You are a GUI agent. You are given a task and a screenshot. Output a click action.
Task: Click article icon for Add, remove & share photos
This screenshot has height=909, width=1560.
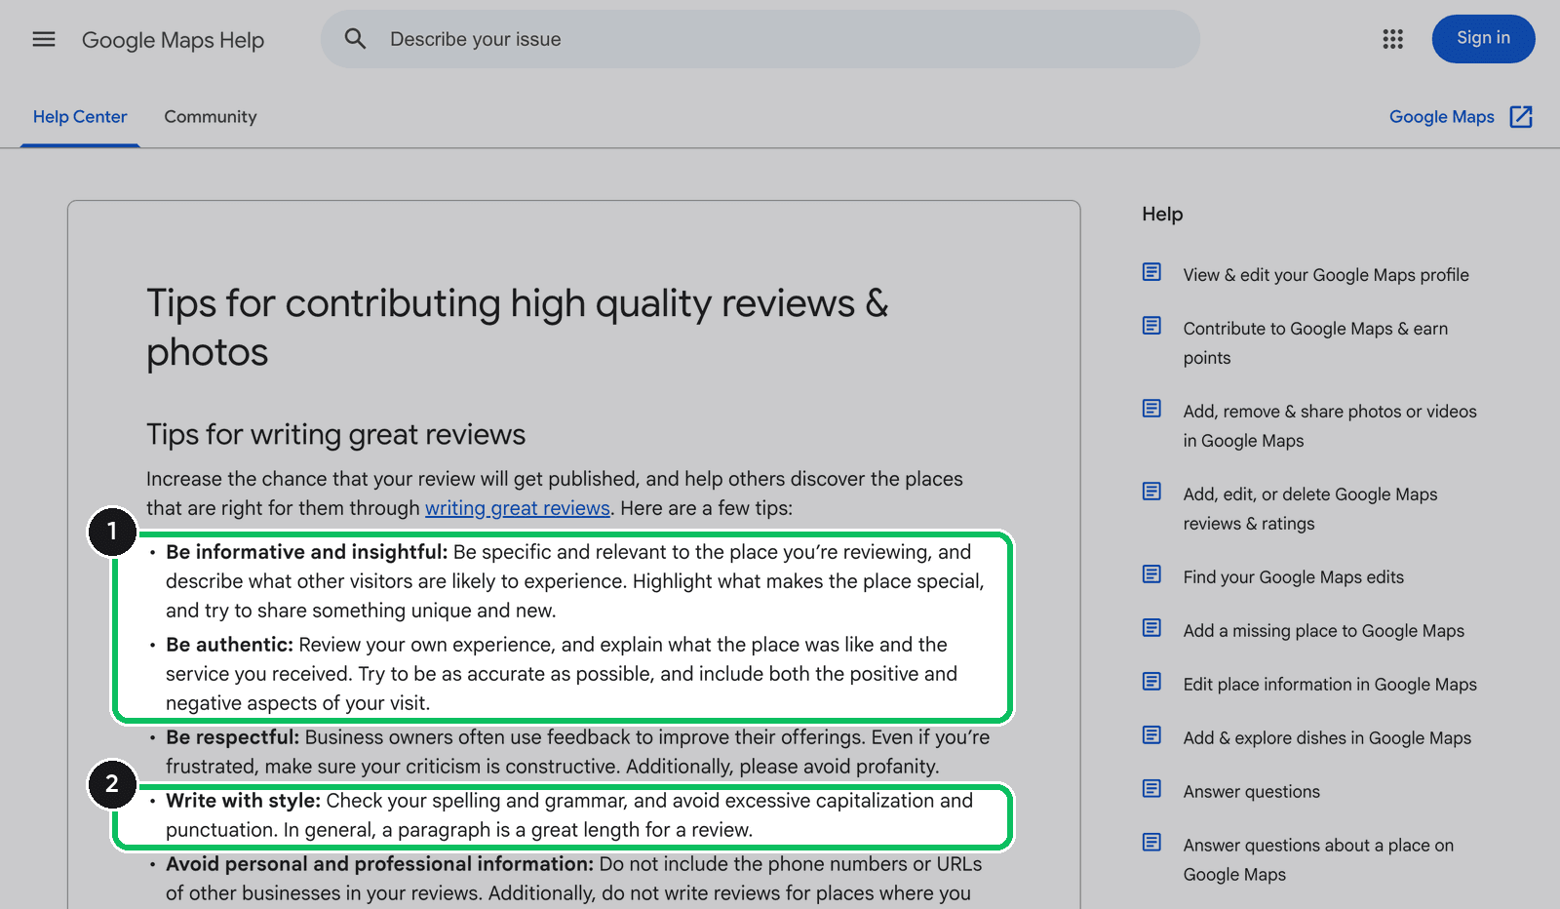tap(1151, 409)
